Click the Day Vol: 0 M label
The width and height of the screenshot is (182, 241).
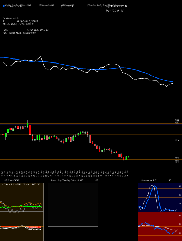point(114,11)
